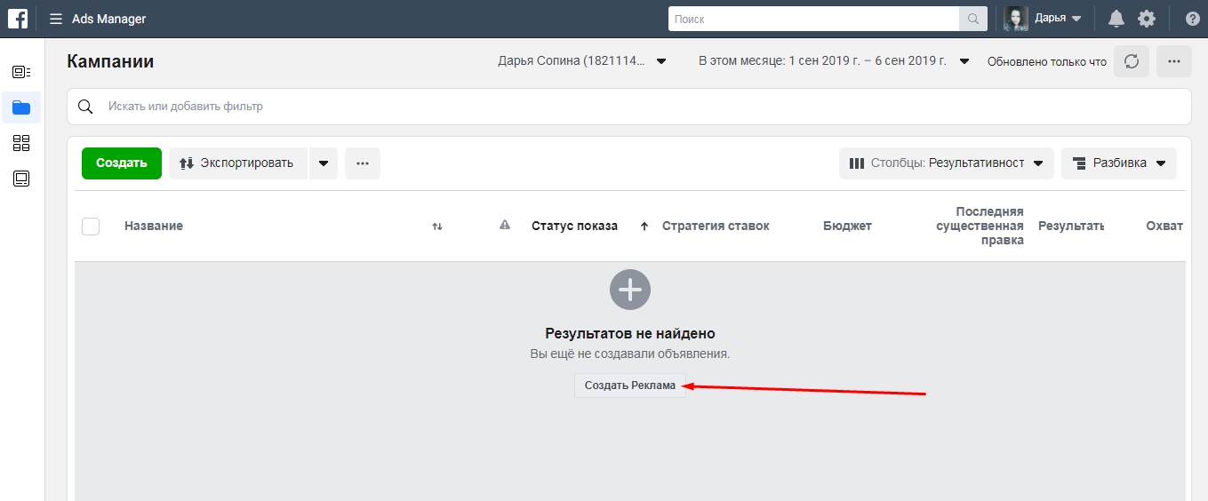Screen dimensions: 1208x501
Task: Click the filter search input field
Action: [622, 107]
